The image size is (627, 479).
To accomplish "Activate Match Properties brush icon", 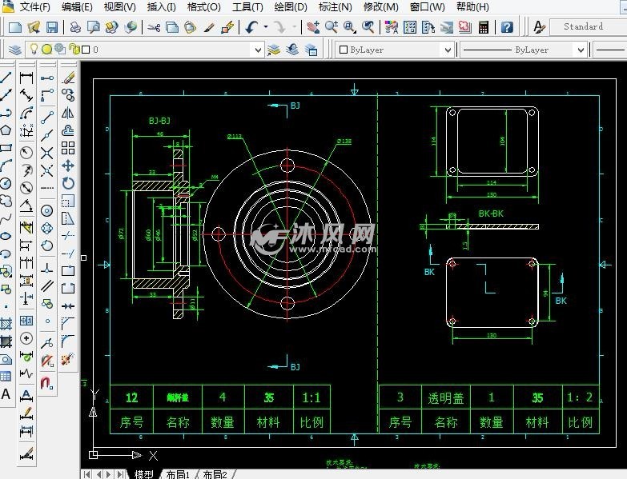I will [x=209, y=27].
